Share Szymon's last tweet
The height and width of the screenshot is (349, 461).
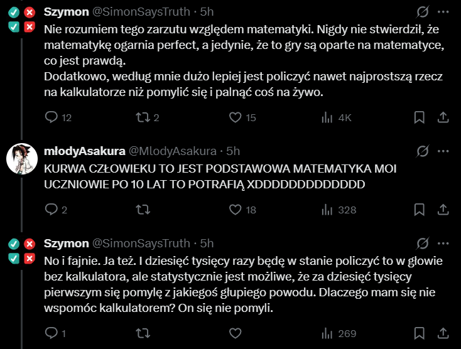(442, 333)
